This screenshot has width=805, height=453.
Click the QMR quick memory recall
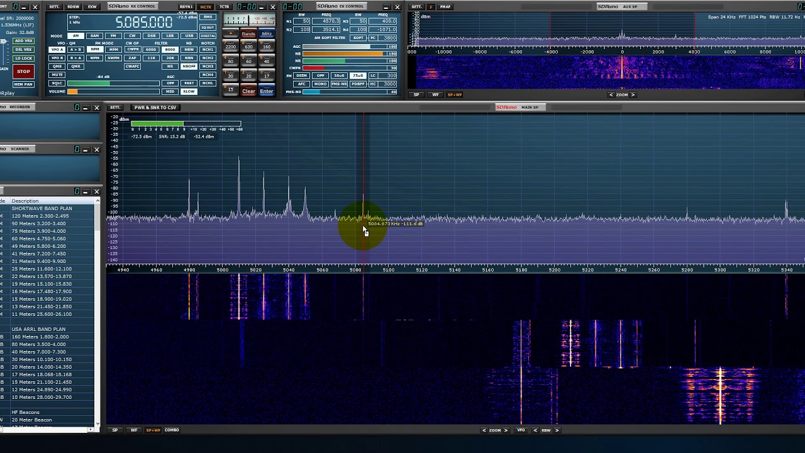(x=75, y=66)
